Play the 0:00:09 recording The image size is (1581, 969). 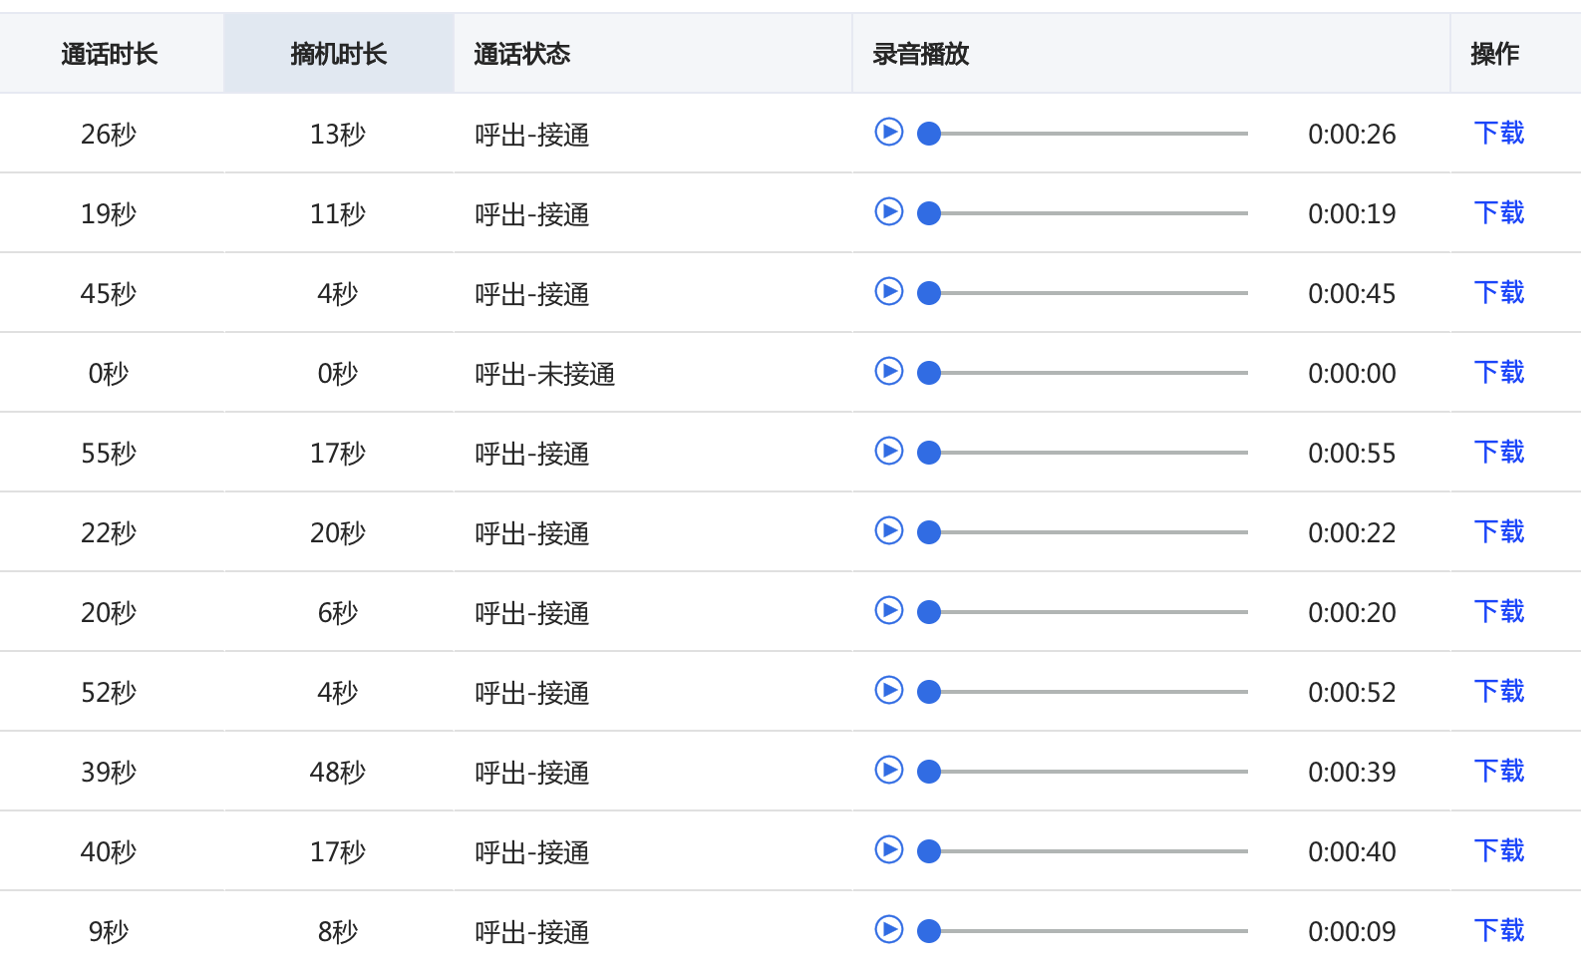(888, 929)
